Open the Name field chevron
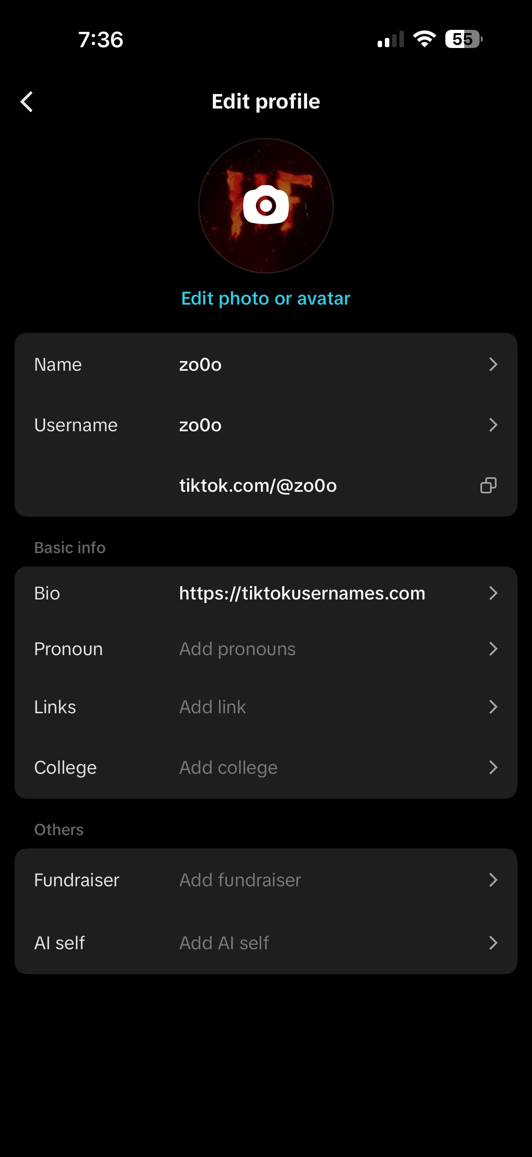 click(493, 364)
